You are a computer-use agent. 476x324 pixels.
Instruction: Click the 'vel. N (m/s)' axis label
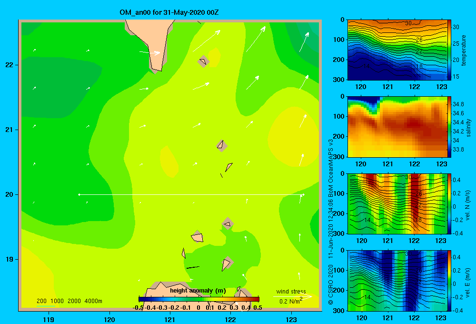click(468, 205)
